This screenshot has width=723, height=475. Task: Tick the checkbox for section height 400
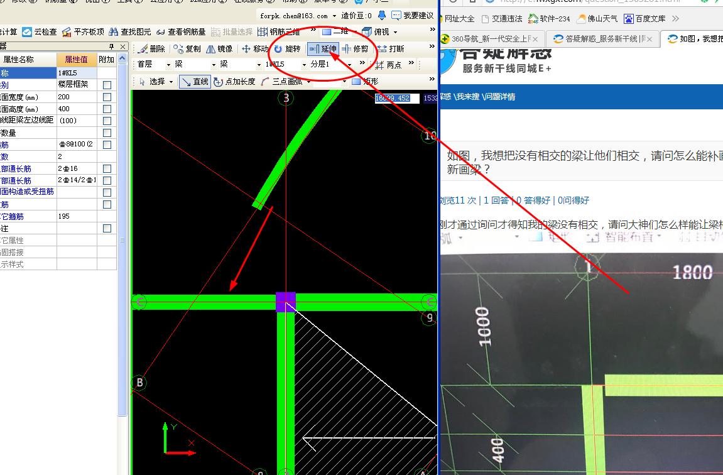pos(107,109)
